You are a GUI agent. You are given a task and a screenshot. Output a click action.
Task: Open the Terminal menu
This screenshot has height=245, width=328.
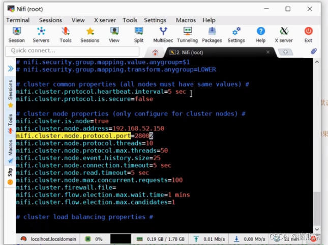[18, 20]
